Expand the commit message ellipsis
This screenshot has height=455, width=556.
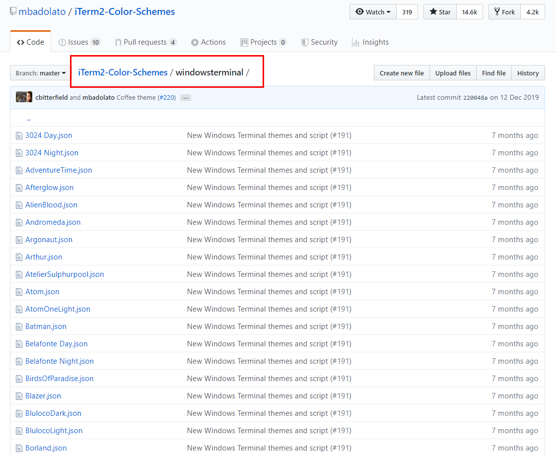(x=186, y=98)
